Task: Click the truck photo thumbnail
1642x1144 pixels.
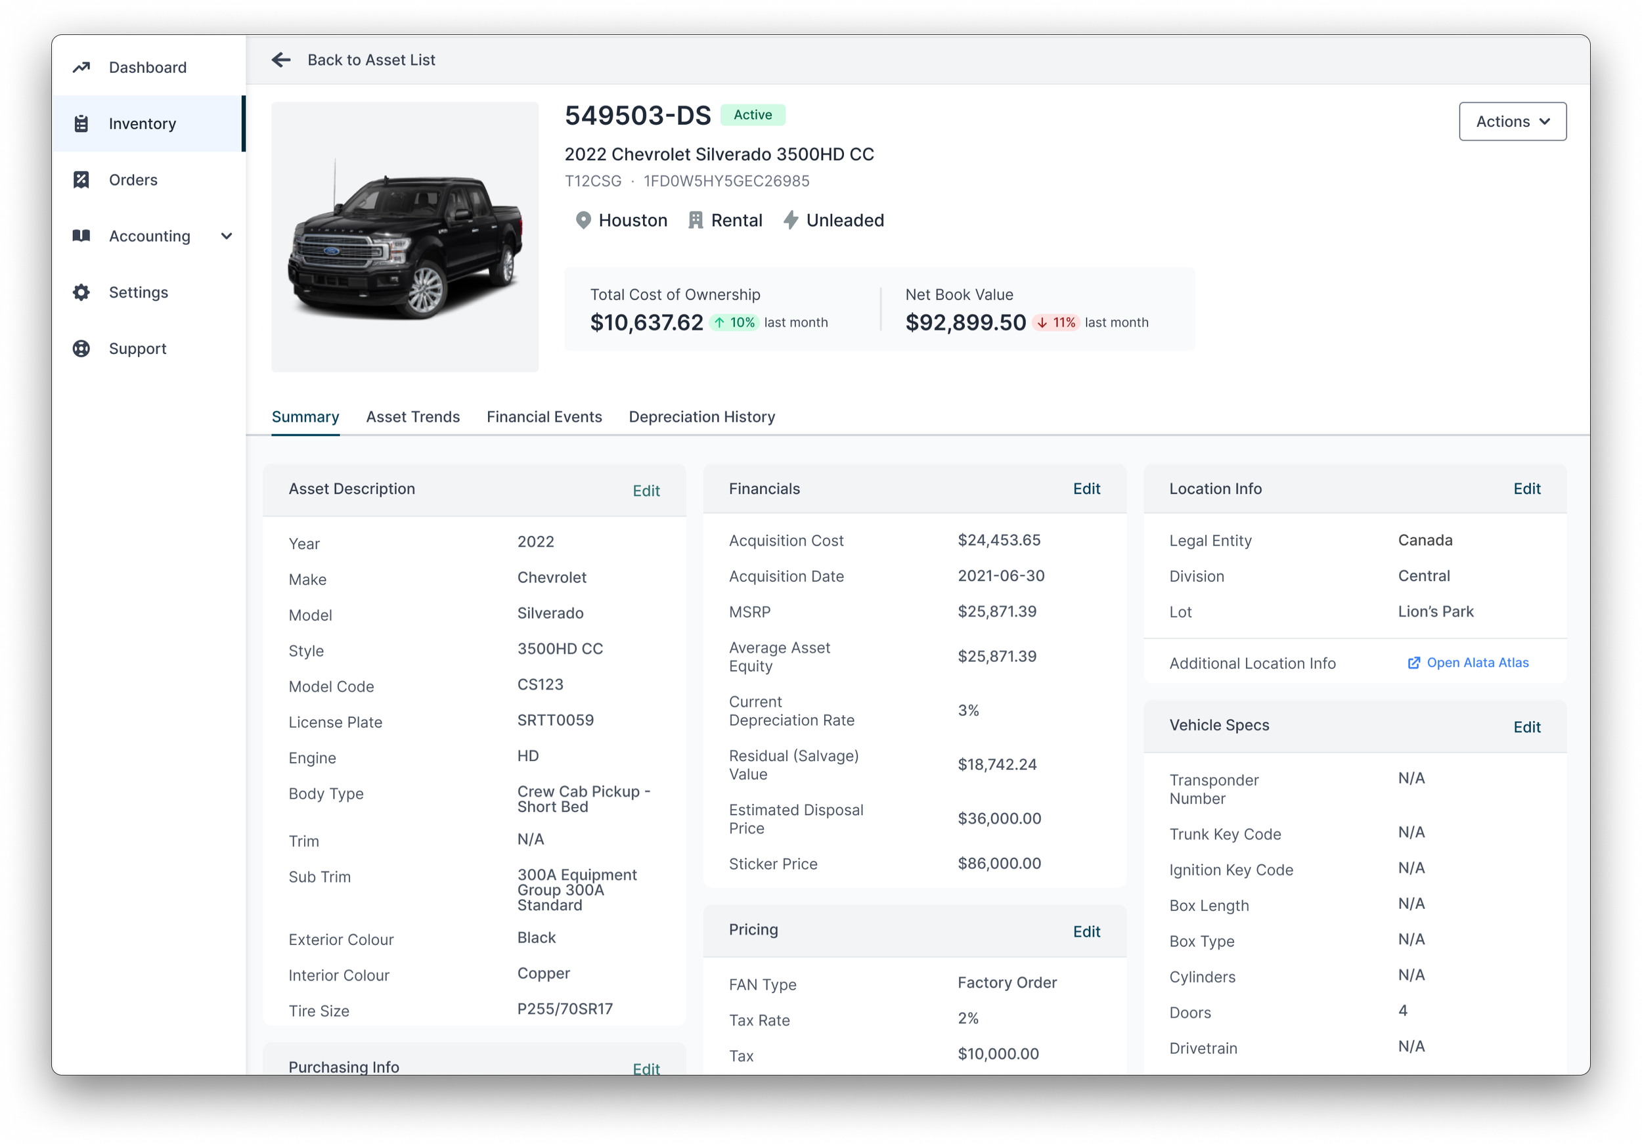Action: (x=405, y=237)
